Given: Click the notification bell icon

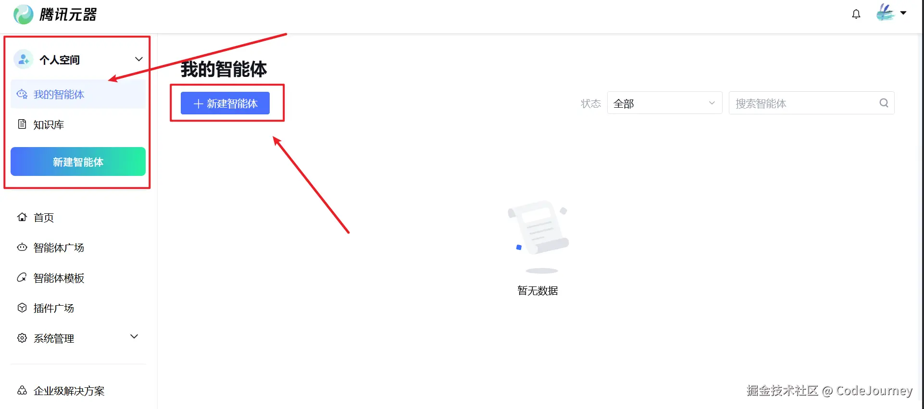Looking at the screenshot, I should click(x=856, y=14).
